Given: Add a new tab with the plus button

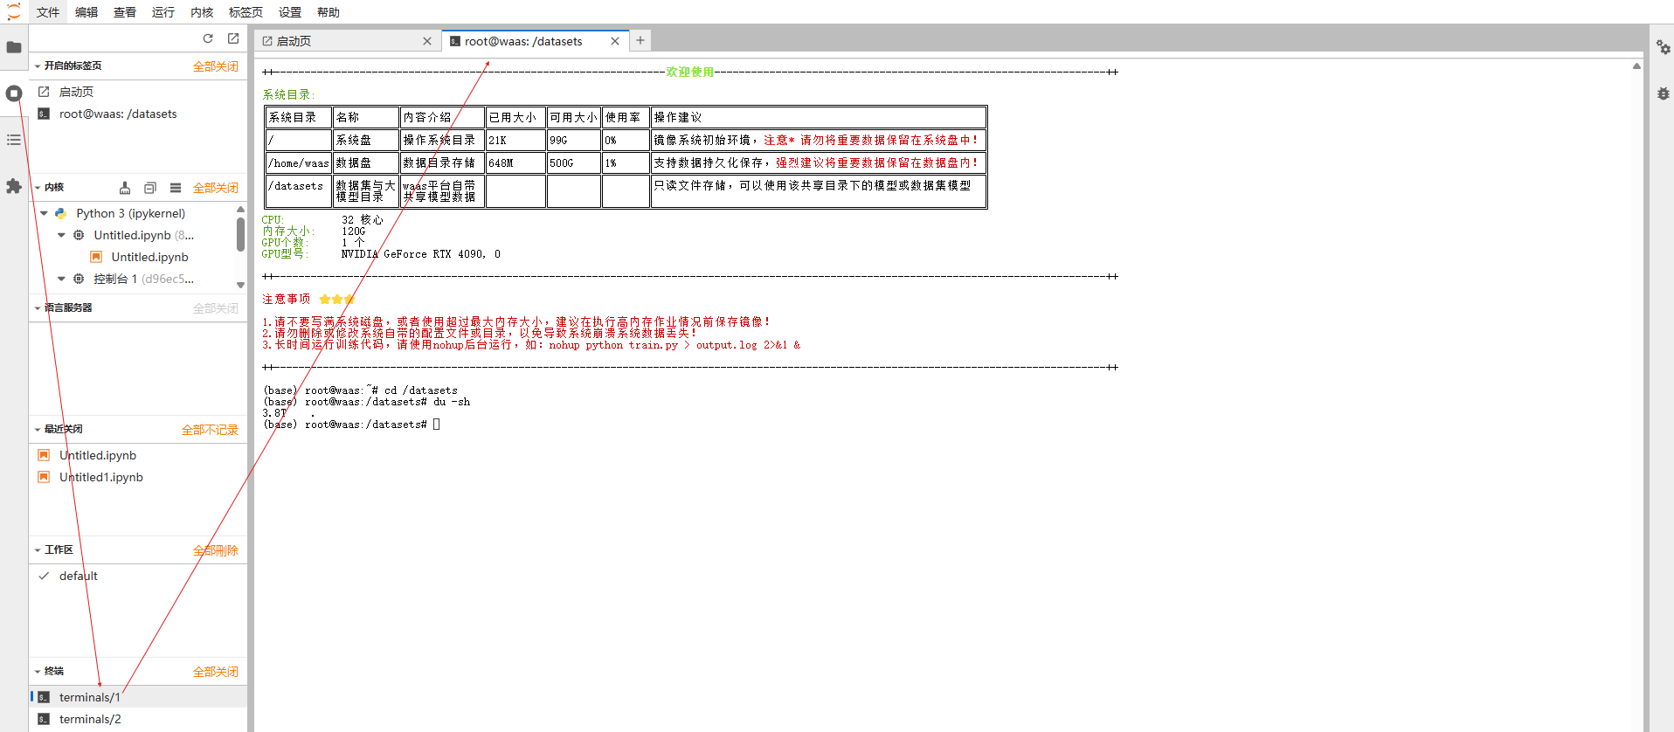Looking at the screenshot, I should [640, 40].
